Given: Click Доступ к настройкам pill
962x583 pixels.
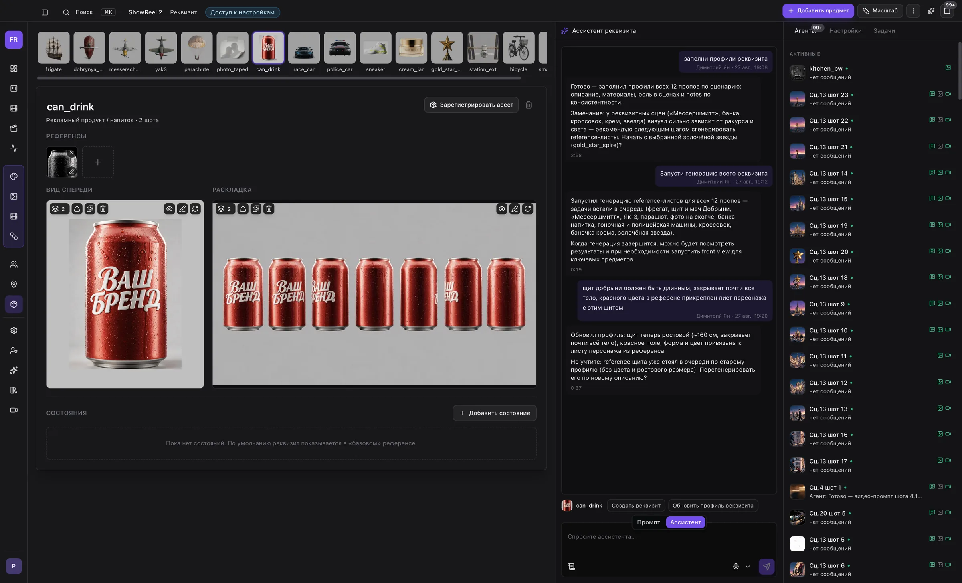Looking at the screenshot, I should [x=243, y=12].
